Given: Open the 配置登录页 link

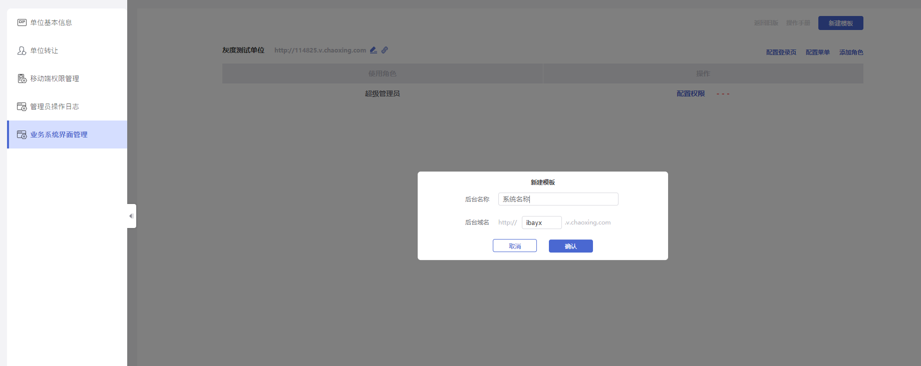Looking at the screenshot, I should (x=781, y=52).
